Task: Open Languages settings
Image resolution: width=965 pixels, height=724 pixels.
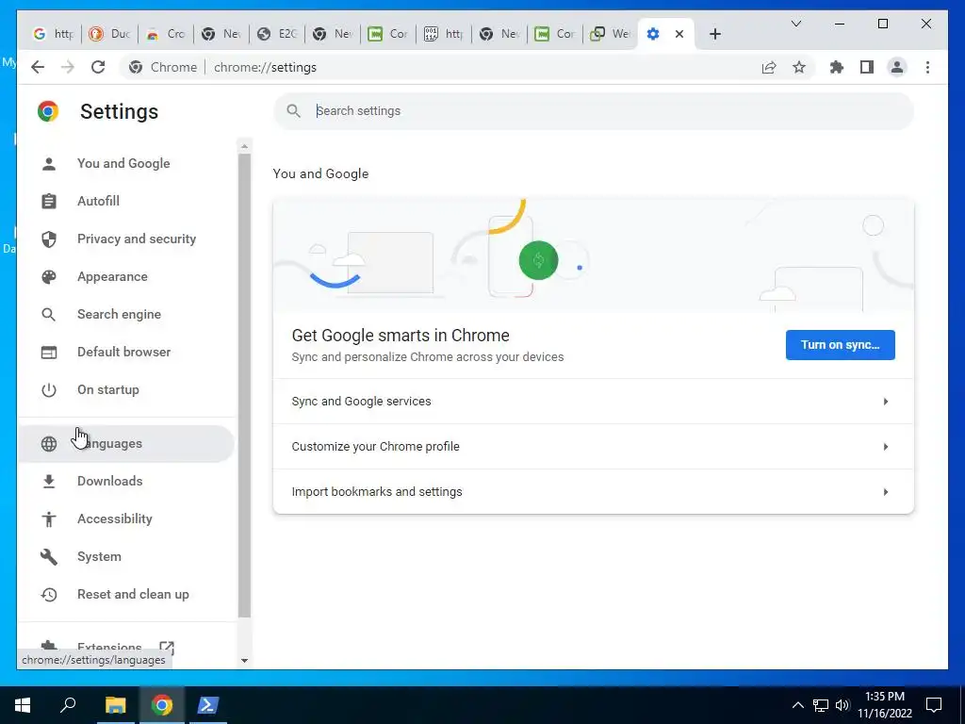Action: pyautogui.click(x=126, y=443)
